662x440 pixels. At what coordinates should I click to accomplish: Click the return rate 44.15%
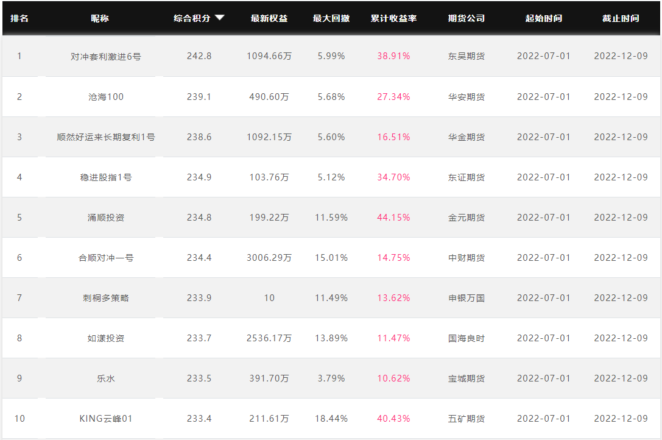point(393,217)
